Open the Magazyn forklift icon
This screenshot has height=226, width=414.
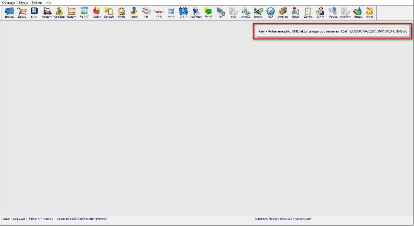47,13
